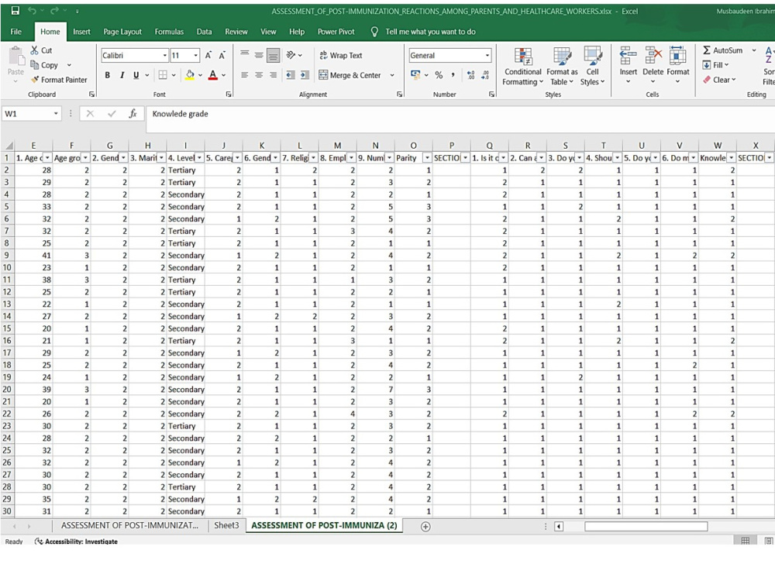
Task: Click Increase Indent icon
Action: (305, 75)
